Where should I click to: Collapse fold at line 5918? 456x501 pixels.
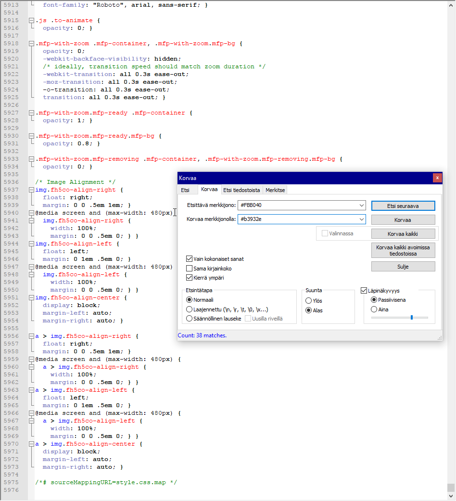point(31,43)
